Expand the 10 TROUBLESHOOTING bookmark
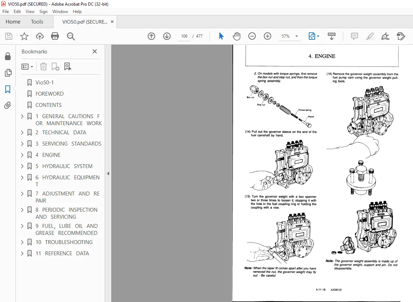This screenshot has width=413, height=302. [x=22, y=242]
